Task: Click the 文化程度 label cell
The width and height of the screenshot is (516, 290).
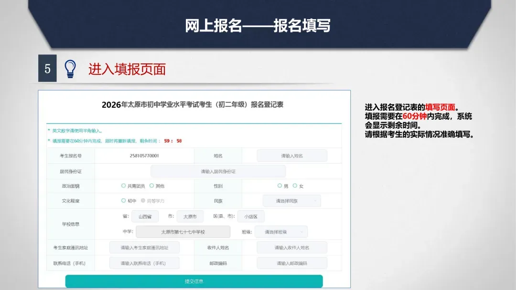Action: [70, 201]
